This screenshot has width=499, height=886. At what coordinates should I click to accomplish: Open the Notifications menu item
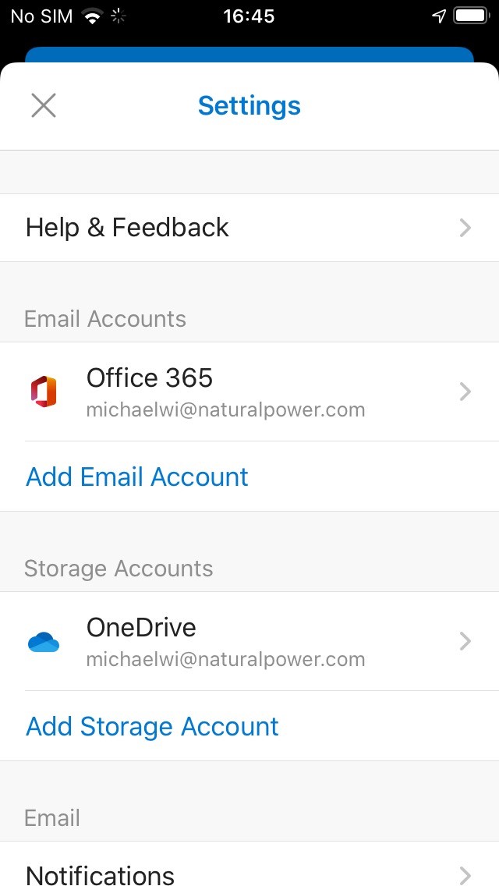coord(100,874)
